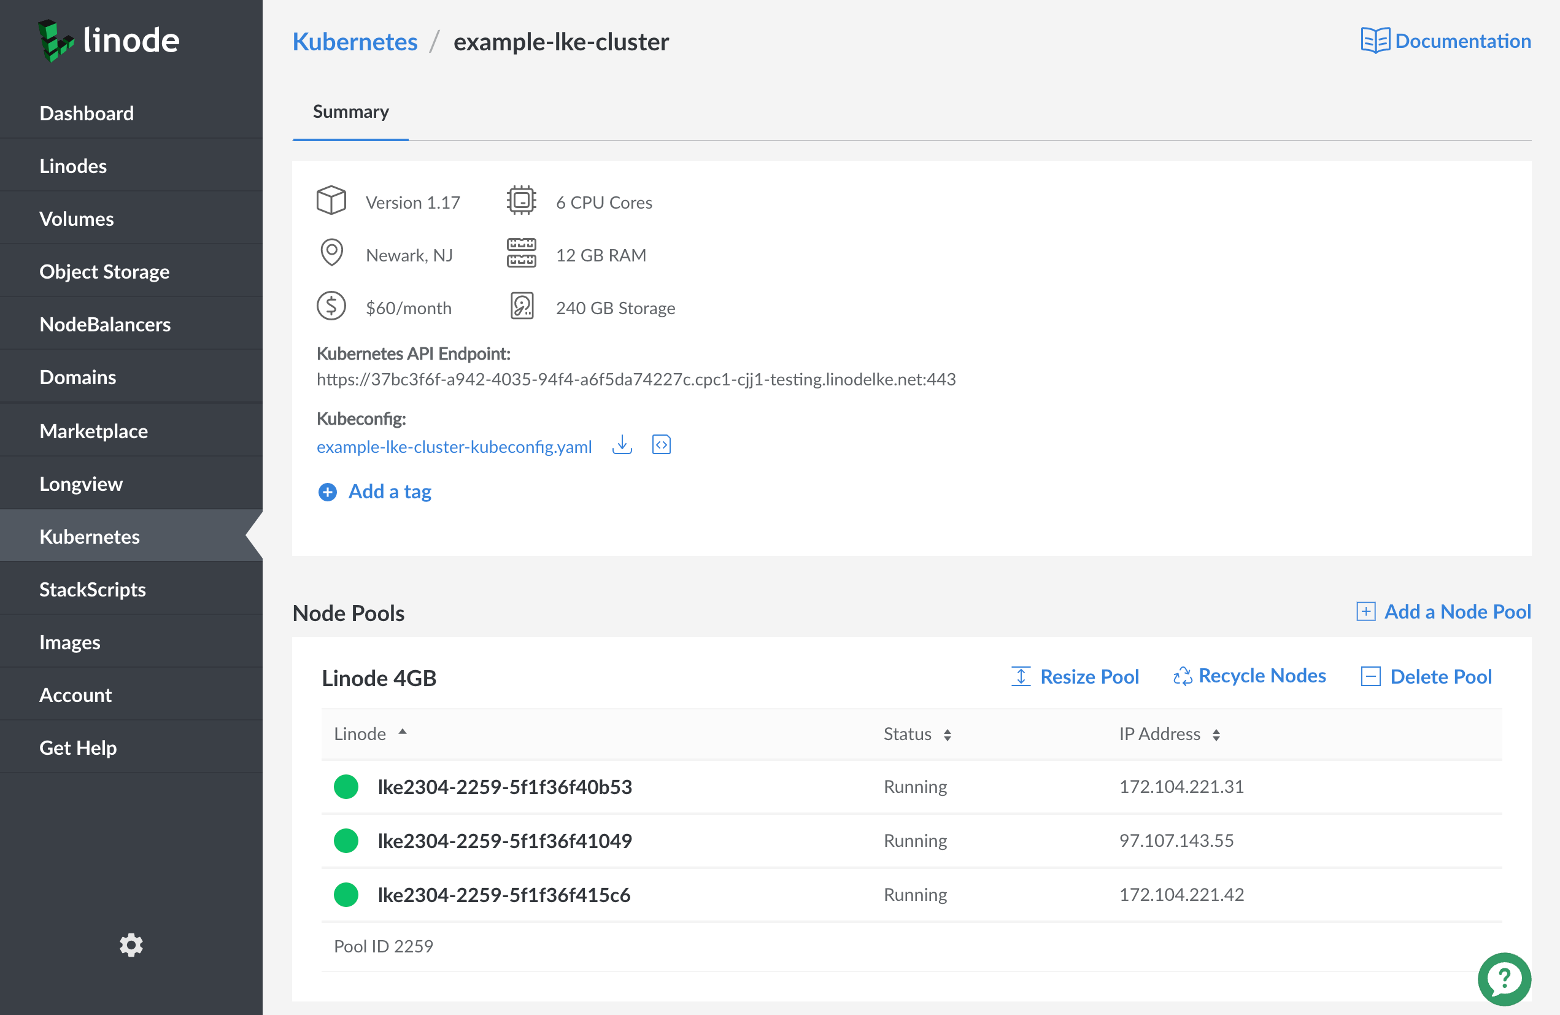Go to NodeBalancers sidebar item

[105, 325]
